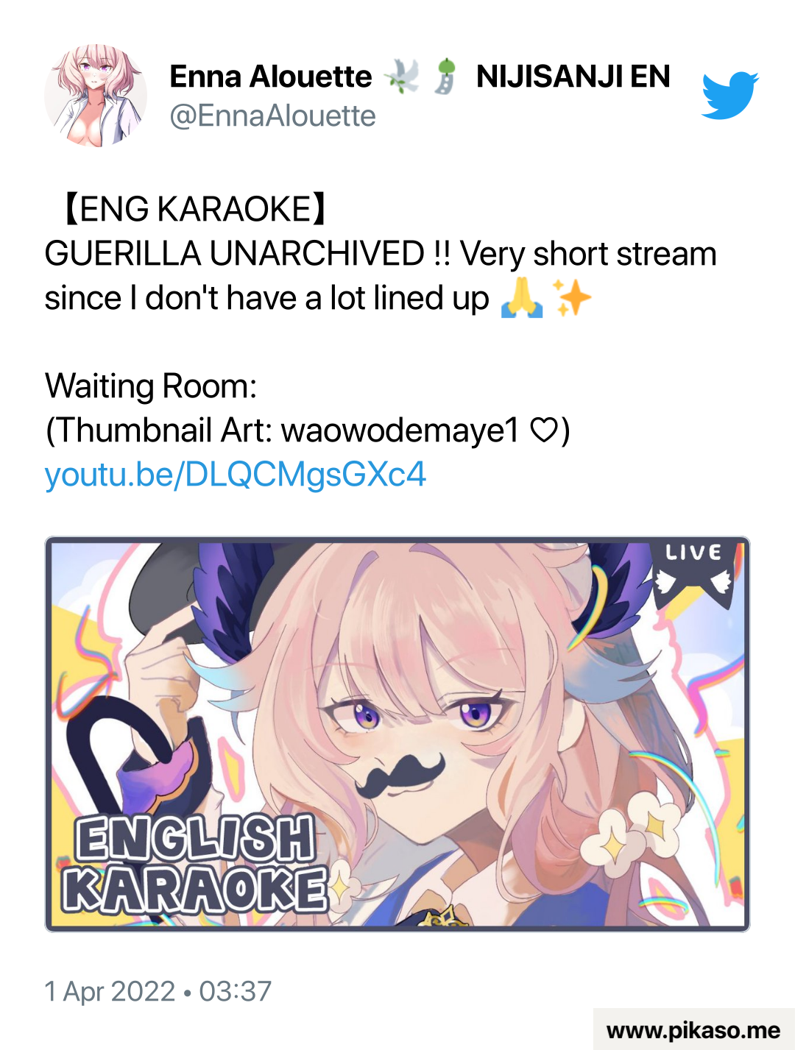Image resolution: width=795 pixels, height=1050 pixels.
Task: Click the folded hands emoji
Action: click(522, 299)
